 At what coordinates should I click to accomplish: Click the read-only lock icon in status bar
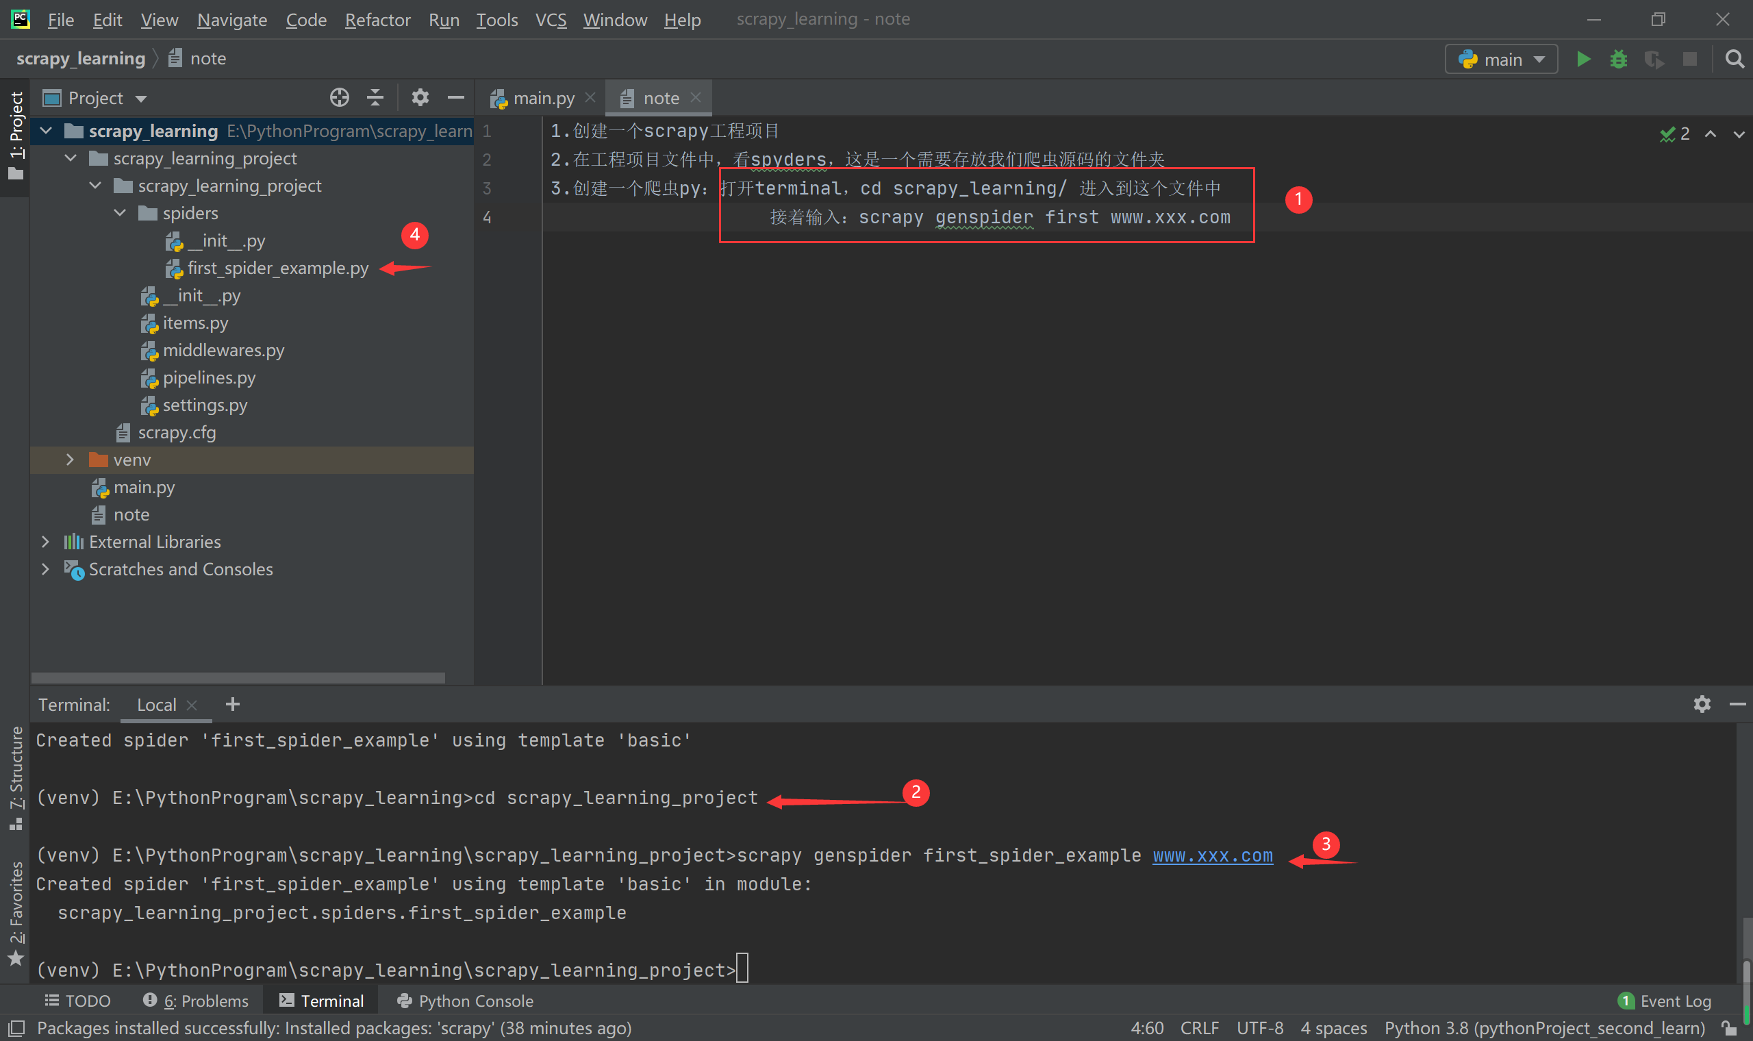1728,1029
